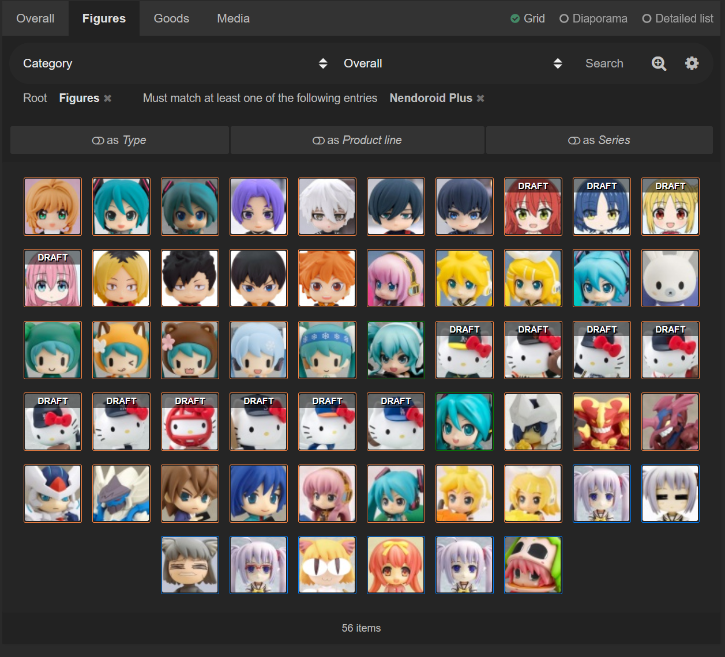725x657 pixels.
Task: Open the orange-haired girl figure thumbnail
Action: 52,206
